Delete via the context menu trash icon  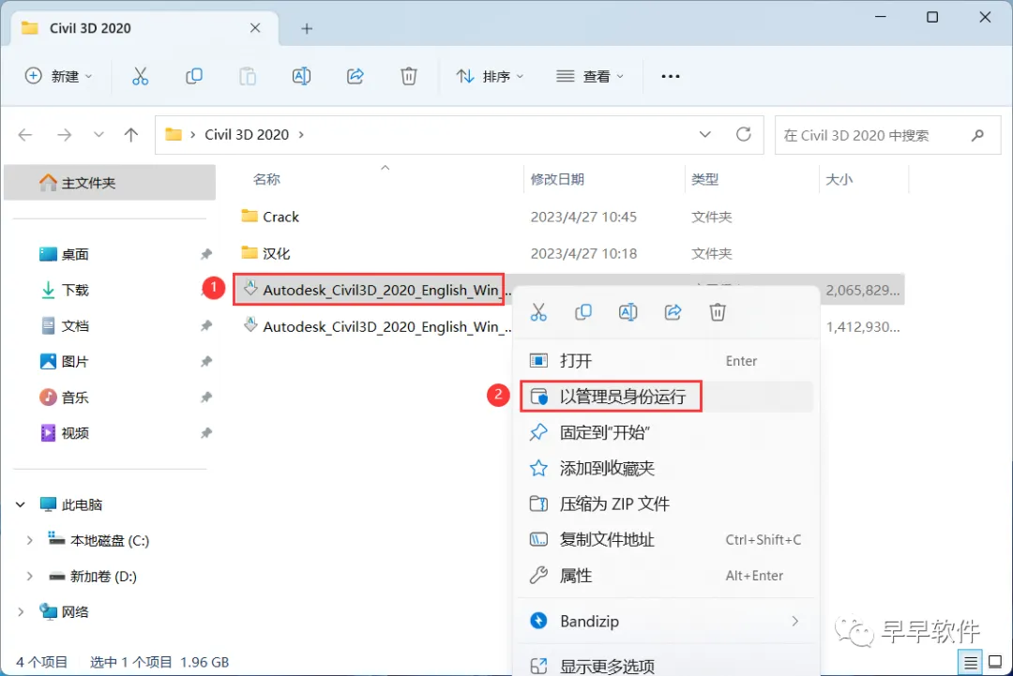coord(718,312)
